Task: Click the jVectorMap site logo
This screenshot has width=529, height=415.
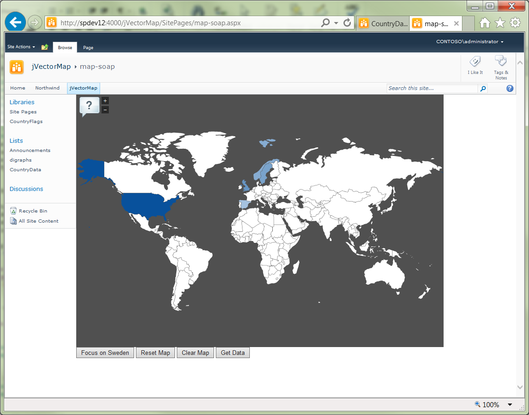Action: 17,67
